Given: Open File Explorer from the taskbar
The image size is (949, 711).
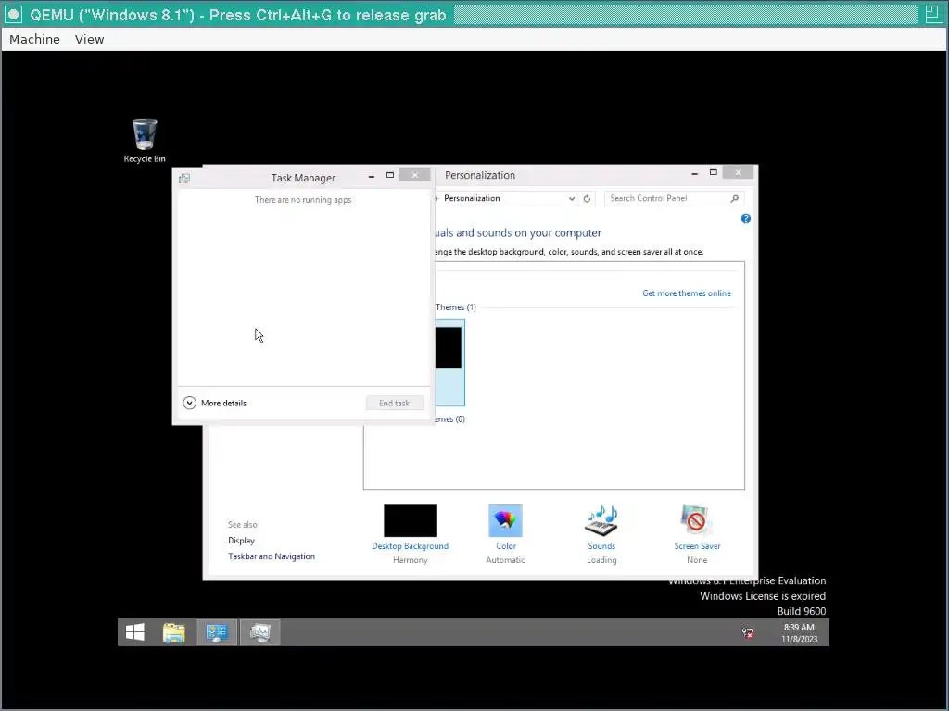Looking at the screenshot, I should pyautogui.click(x=173, y=632).
